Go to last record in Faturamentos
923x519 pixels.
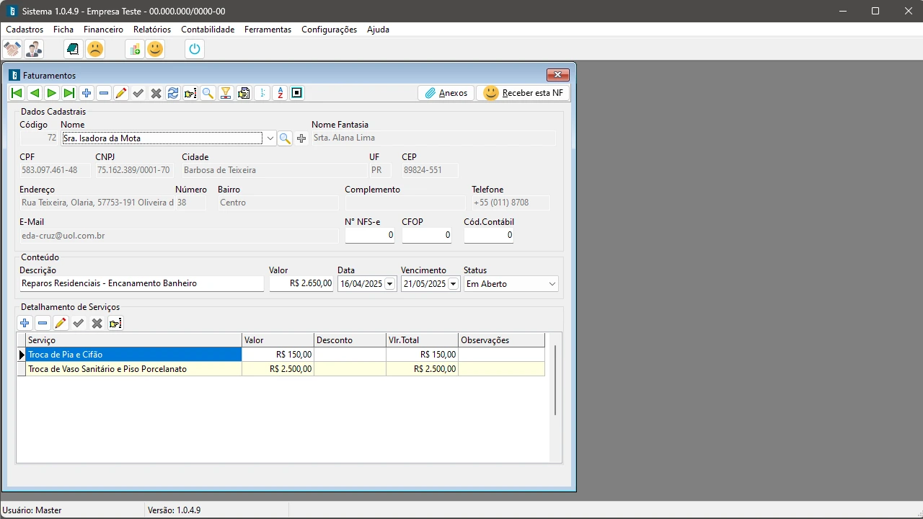click(x=69, y=93)
